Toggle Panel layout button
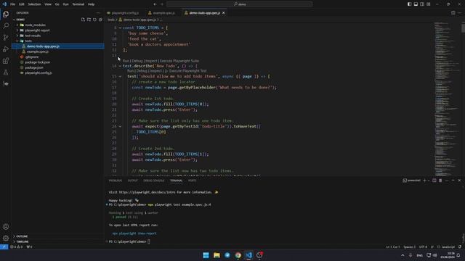The image size is (465, 261). click(416, 4)
